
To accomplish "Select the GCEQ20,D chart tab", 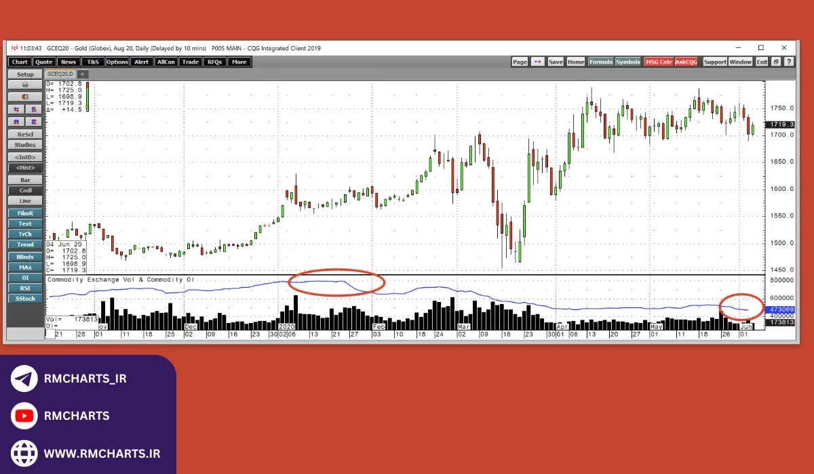I will [x=60, y=74].
